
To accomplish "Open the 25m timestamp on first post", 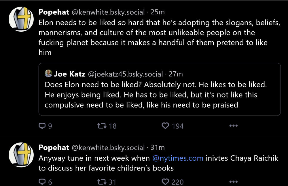I will coord(158,12).
